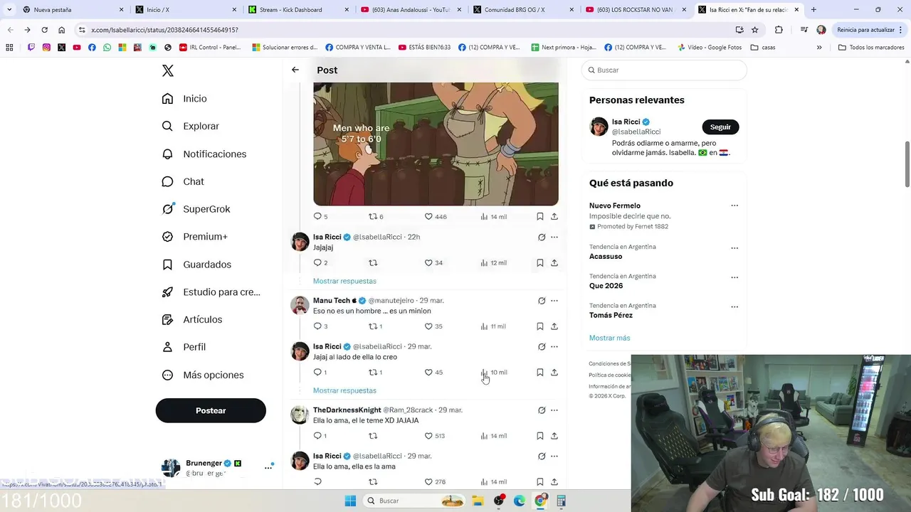Viewport: 911px width, 512px height.
Task: Go back using the Post arrow
Action: (x=295, y=70)
